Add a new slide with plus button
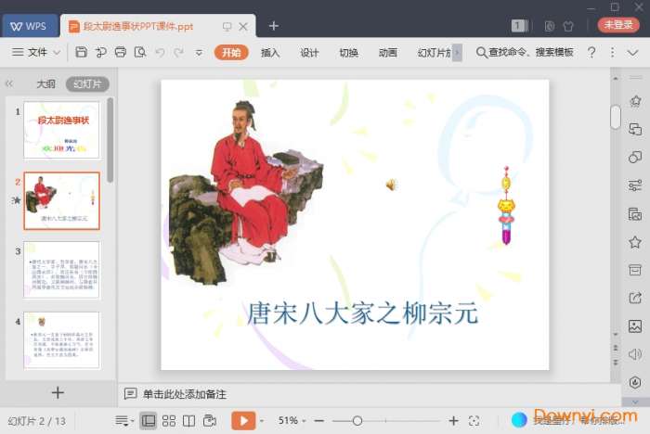This screenshot has width=650, height=434. pyautogui.click(x=58, y=392)
